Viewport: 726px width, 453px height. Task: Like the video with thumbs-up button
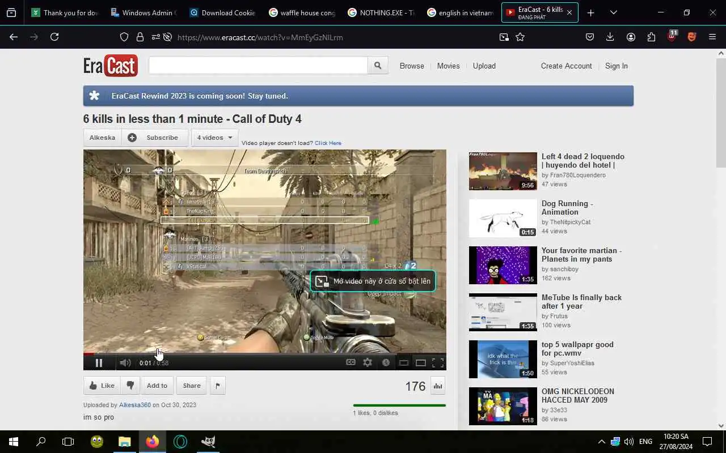tap(102, 386)
